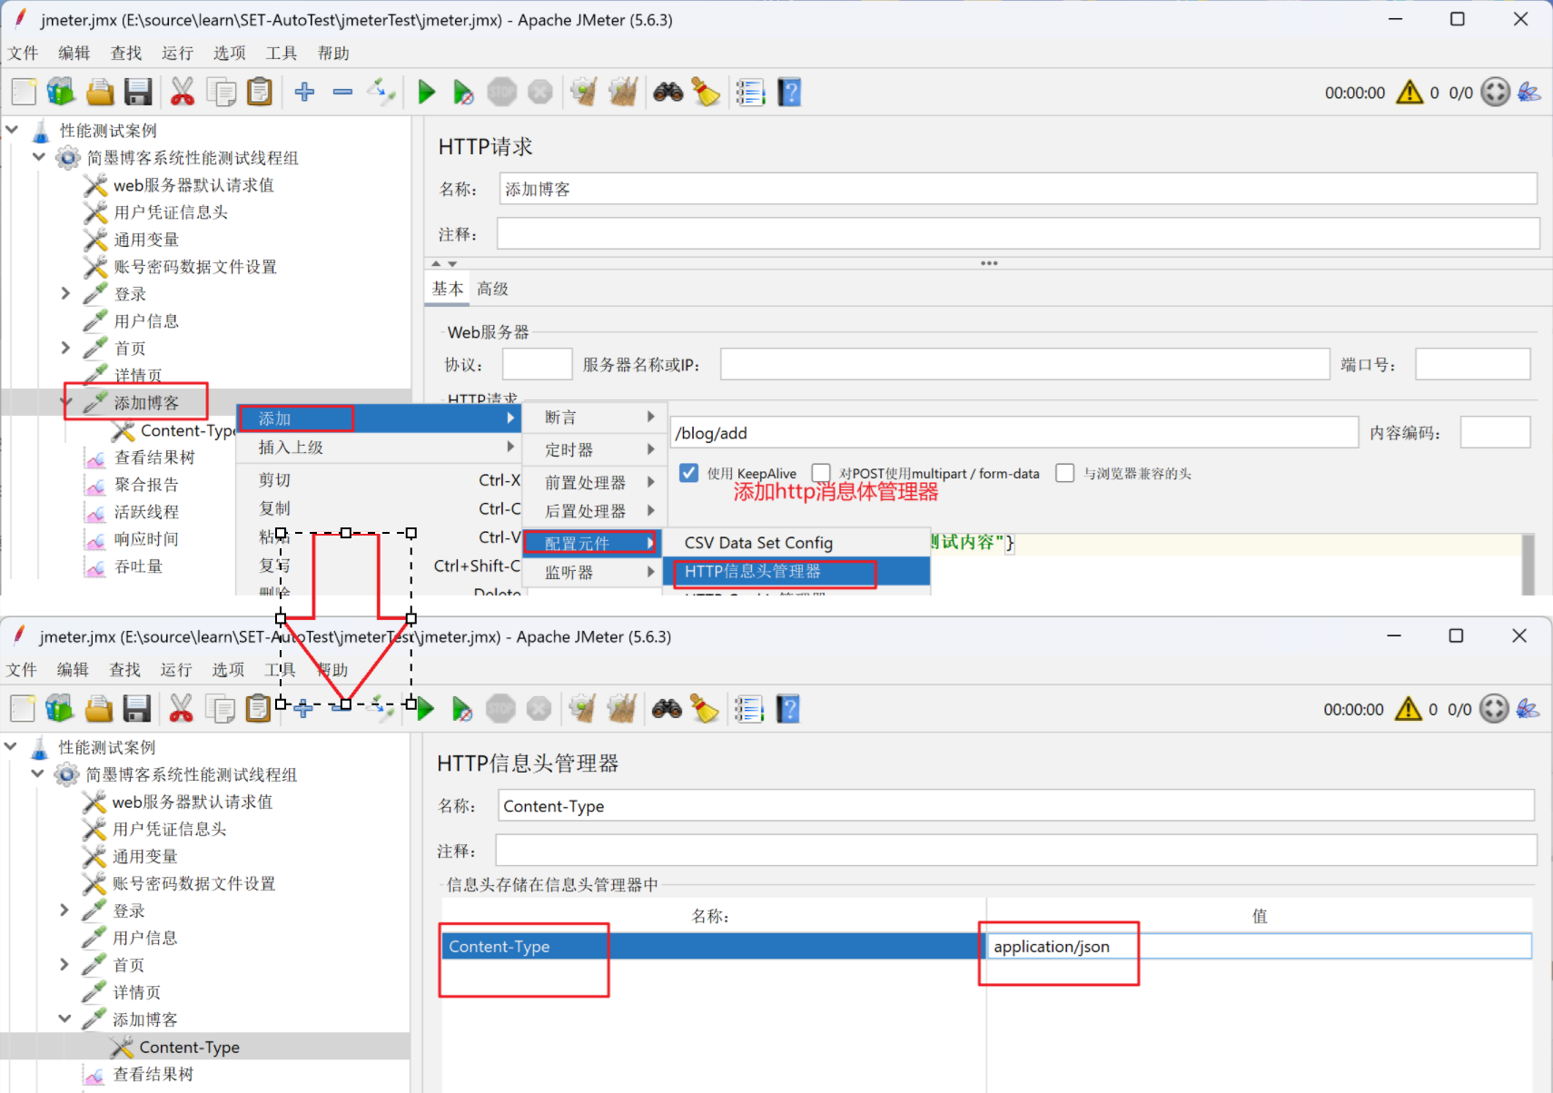Collapse 简墨博客系统性能测试线程组 in top window
Viewport: 1553px width, 1093px height.
(x=38, y=157)
